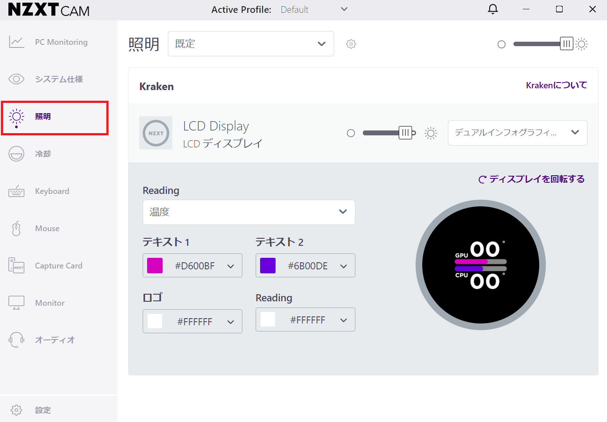Image resolution: width=607 pixels, height=422 pixels.
Task: Click the purple テキスト 2 swatch
Action: point(268,265)
